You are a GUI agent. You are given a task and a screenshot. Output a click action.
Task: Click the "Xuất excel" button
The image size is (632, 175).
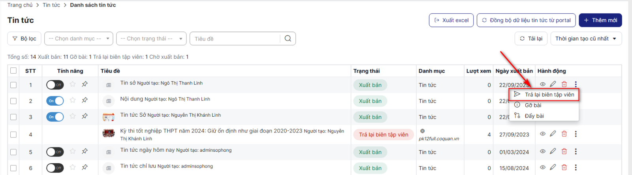click(451, 20)
